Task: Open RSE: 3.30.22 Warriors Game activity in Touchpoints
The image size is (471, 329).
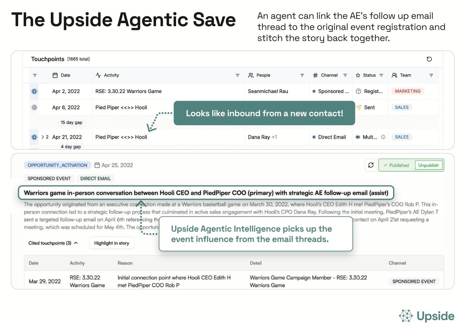Action: click(x=128, y=91)
